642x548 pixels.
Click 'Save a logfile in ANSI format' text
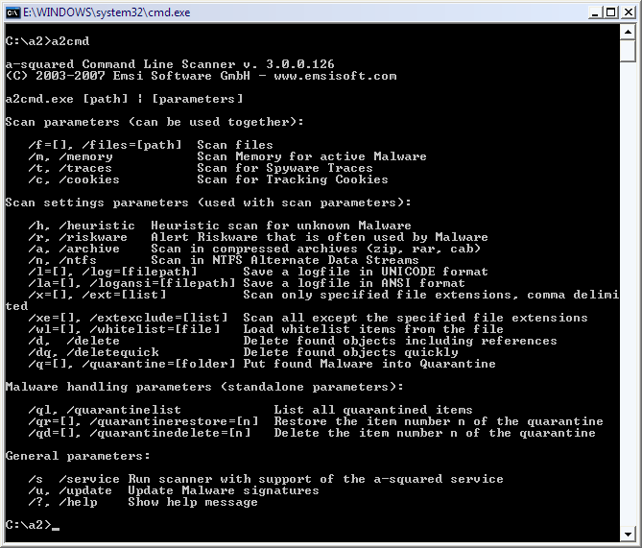click(354, 283)
